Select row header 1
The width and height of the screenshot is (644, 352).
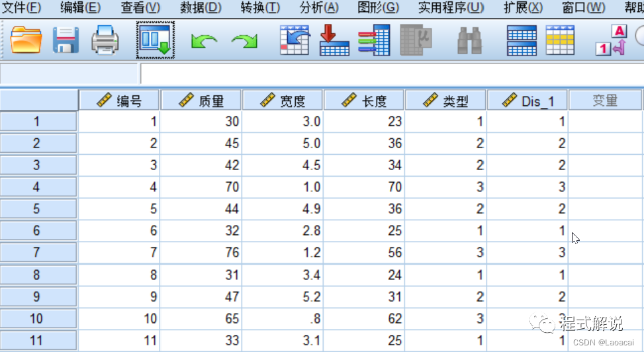pyautogui.click(x=38, y=122)
